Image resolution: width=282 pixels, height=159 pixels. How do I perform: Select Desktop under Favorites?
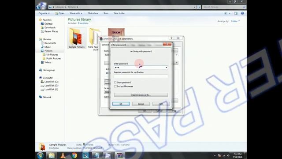(x=48, y=24)
